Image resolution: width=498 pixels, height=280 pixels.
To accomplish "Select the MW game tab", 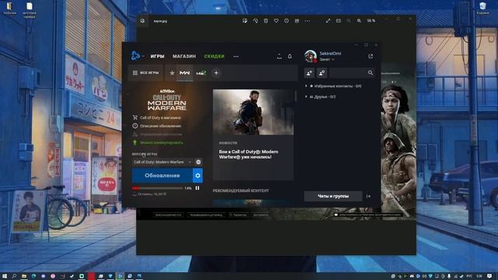I will pos(184,72).
